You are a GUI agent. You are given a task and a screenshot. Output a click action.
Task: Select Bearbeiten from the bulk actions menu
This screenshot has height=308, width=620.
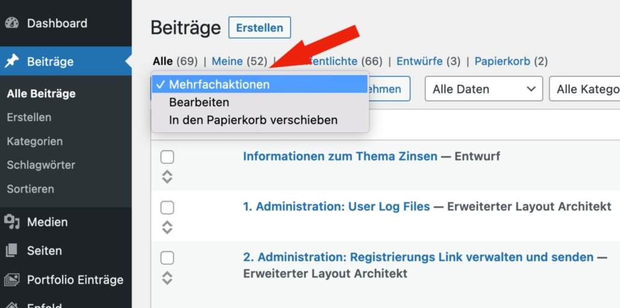(199, 102)
